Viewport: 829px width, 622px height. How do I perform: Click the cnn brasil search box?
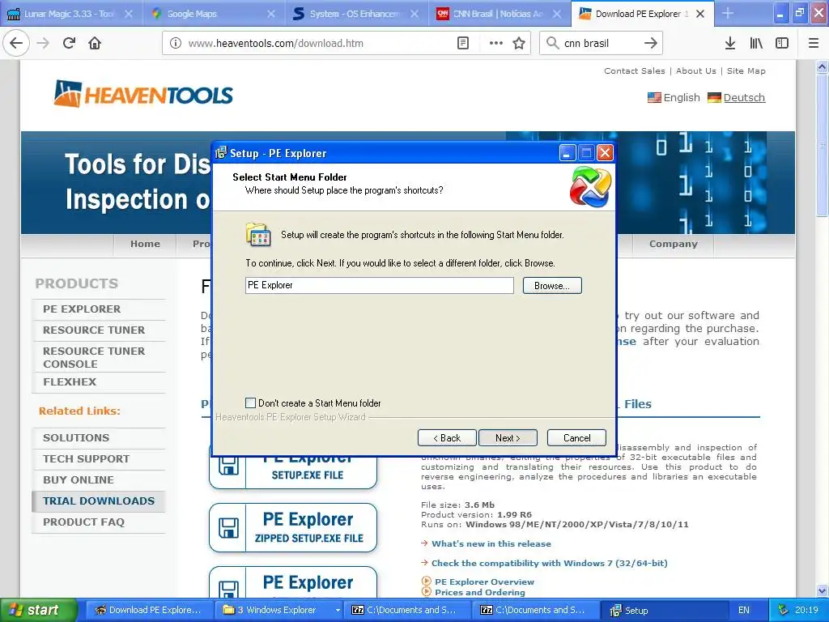[x=600, y=43]
